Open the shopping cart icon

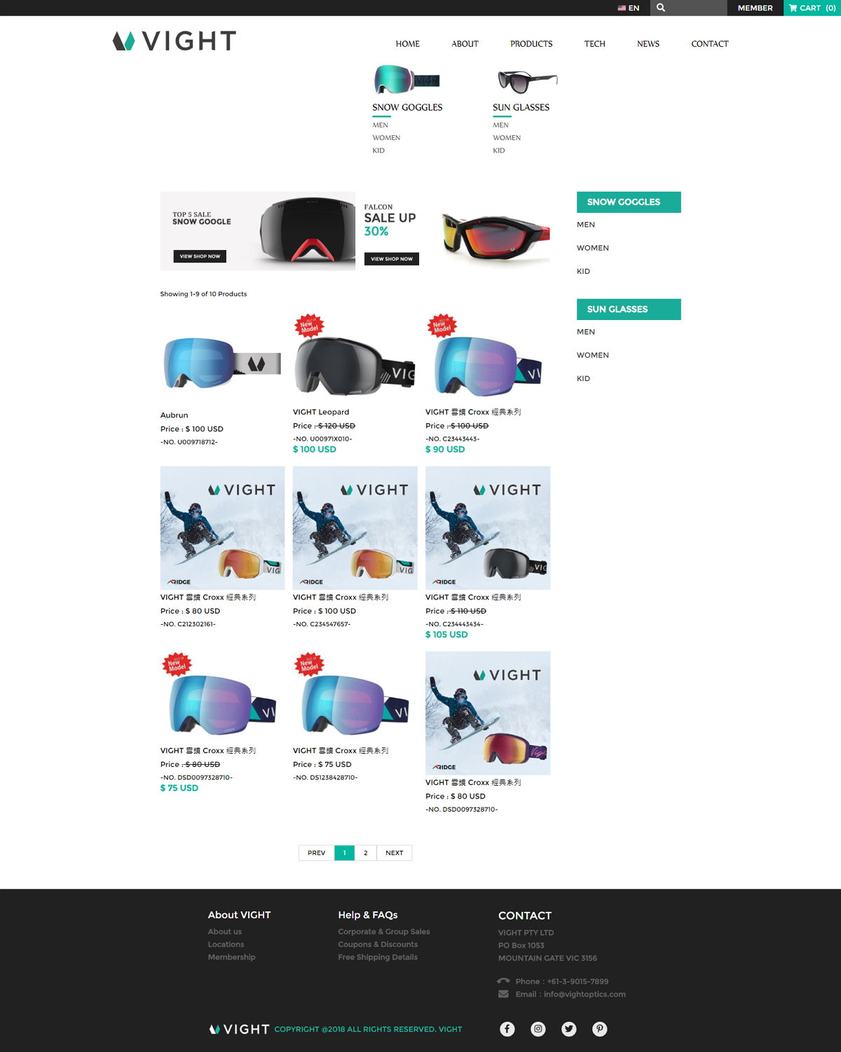(793, 8)
